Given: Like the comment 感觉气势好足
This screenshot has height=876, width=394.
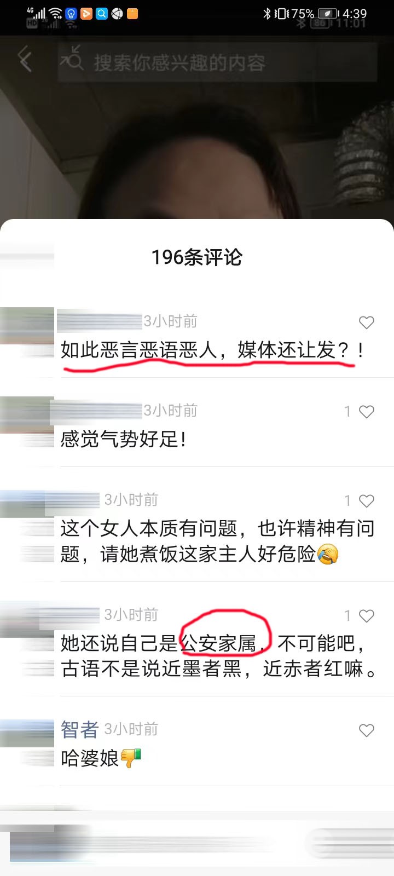Looking at the screenshot, I should coord(366,412).
